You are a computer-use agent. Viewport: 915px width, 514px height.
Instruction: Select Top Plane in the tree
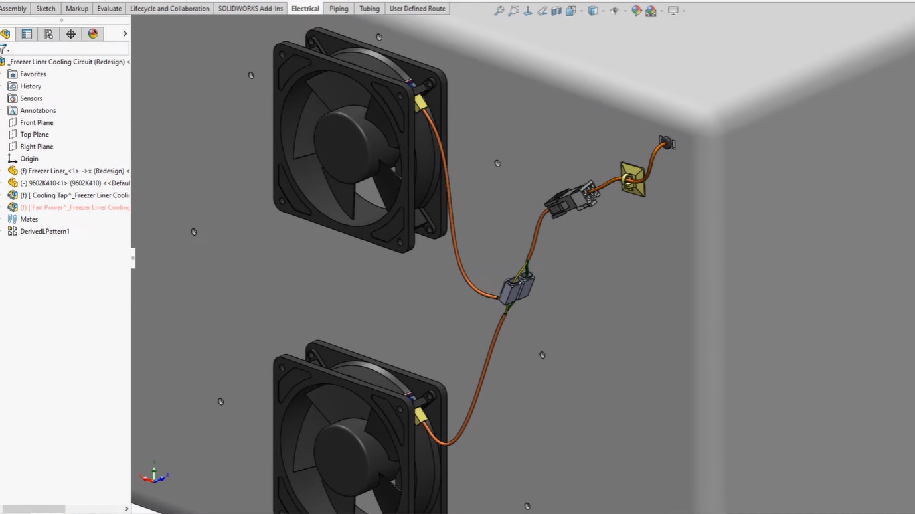pyautogui.click(x=29, y=134)
